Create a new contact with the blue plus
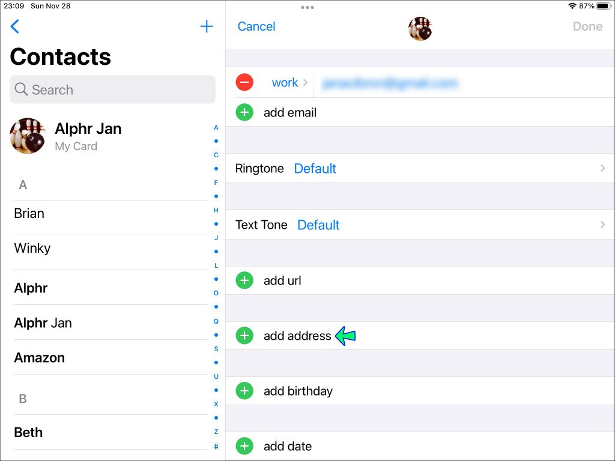The width and height of the screenshot is (615, 461). [207, 26]
